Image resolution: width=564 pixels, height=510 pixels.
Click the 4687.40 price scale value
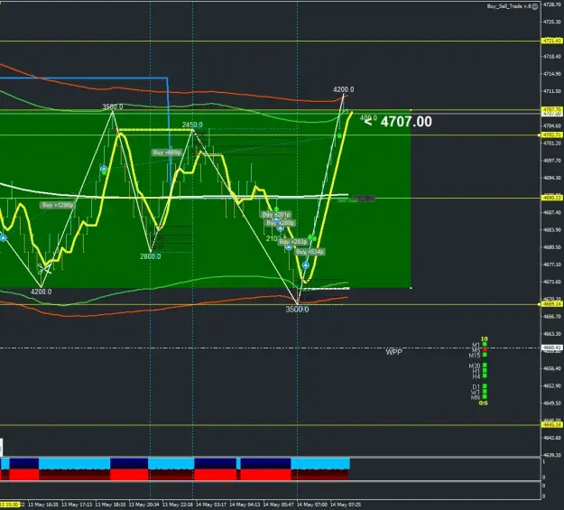[552, 212]
